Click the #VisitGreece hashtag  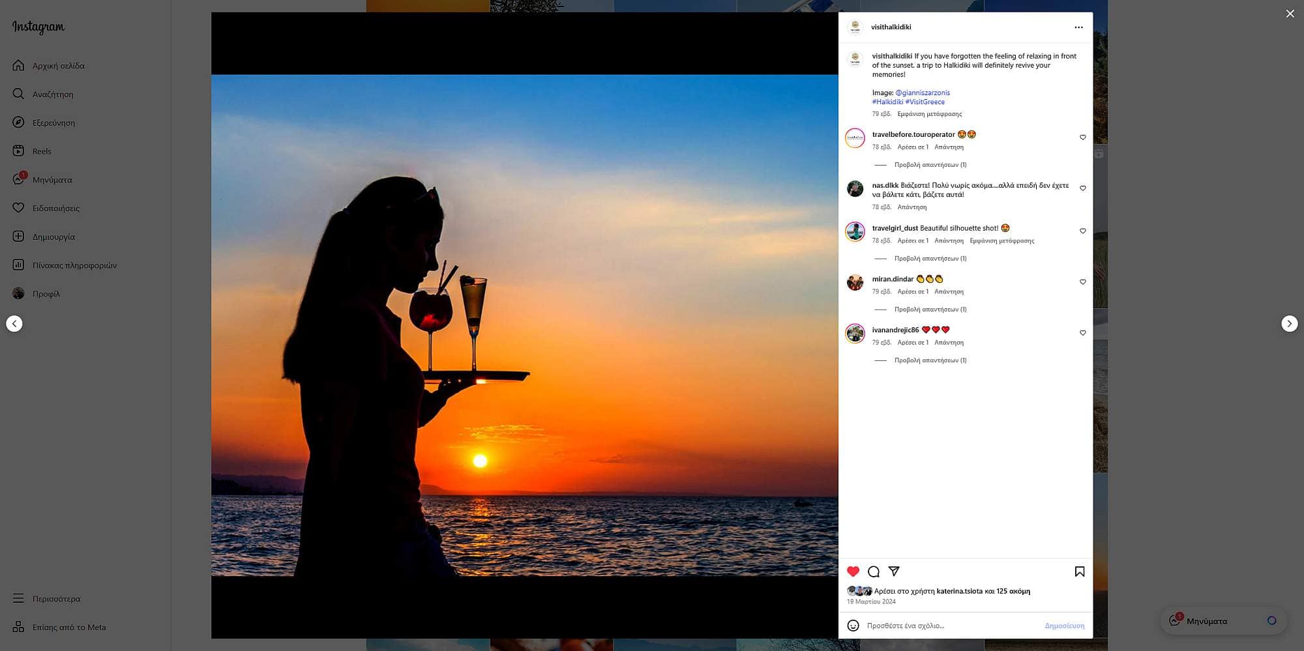[925, 102]
